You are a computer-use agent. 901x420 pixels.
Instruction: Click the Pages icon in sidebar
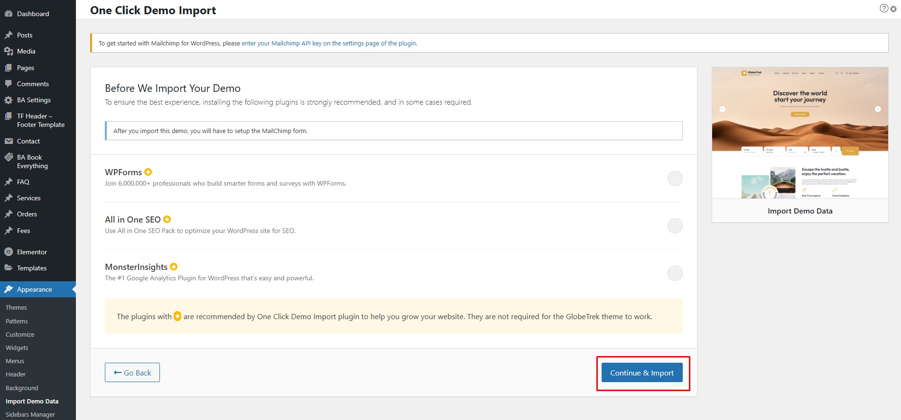9,68
